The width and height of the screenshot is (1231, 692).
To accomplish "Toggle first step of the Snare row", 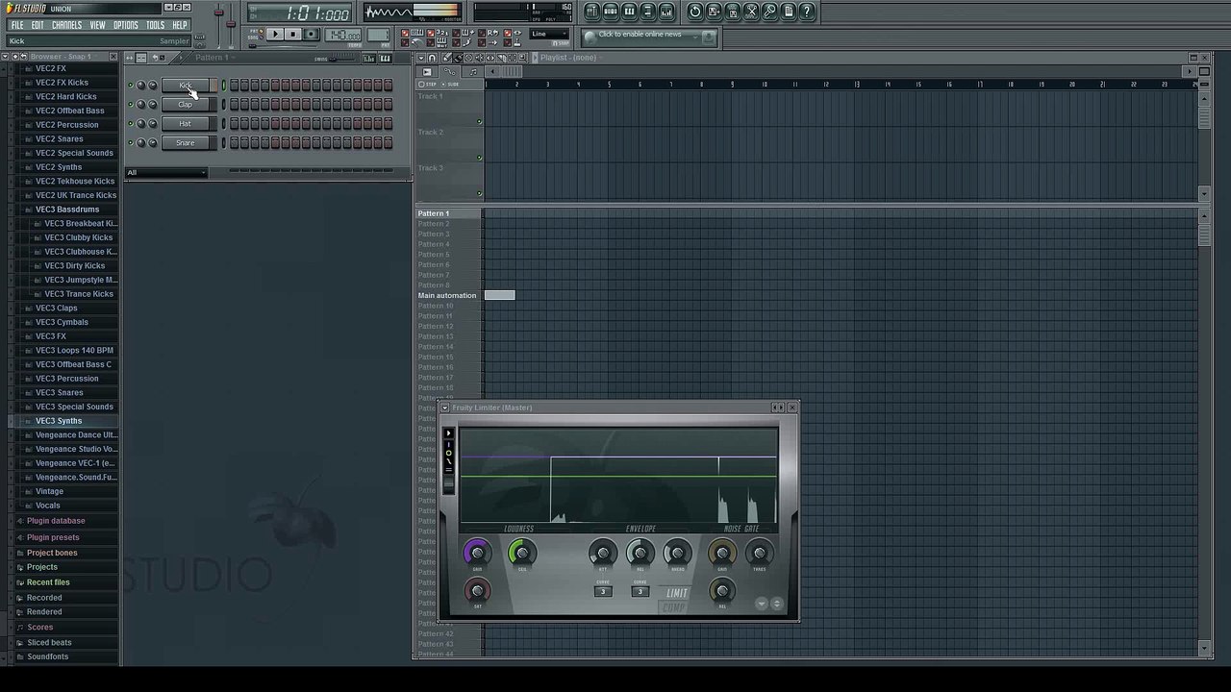I will tap(234, 143).
